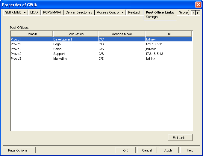Sort by Access Mode column header
Viewport: 203px width, 156px height.
coord(122,34)
